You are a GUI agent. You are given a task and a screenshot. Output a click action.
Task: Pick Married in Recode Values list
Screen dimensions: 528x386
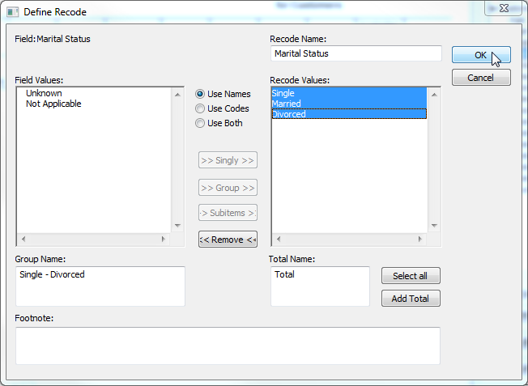287,104
